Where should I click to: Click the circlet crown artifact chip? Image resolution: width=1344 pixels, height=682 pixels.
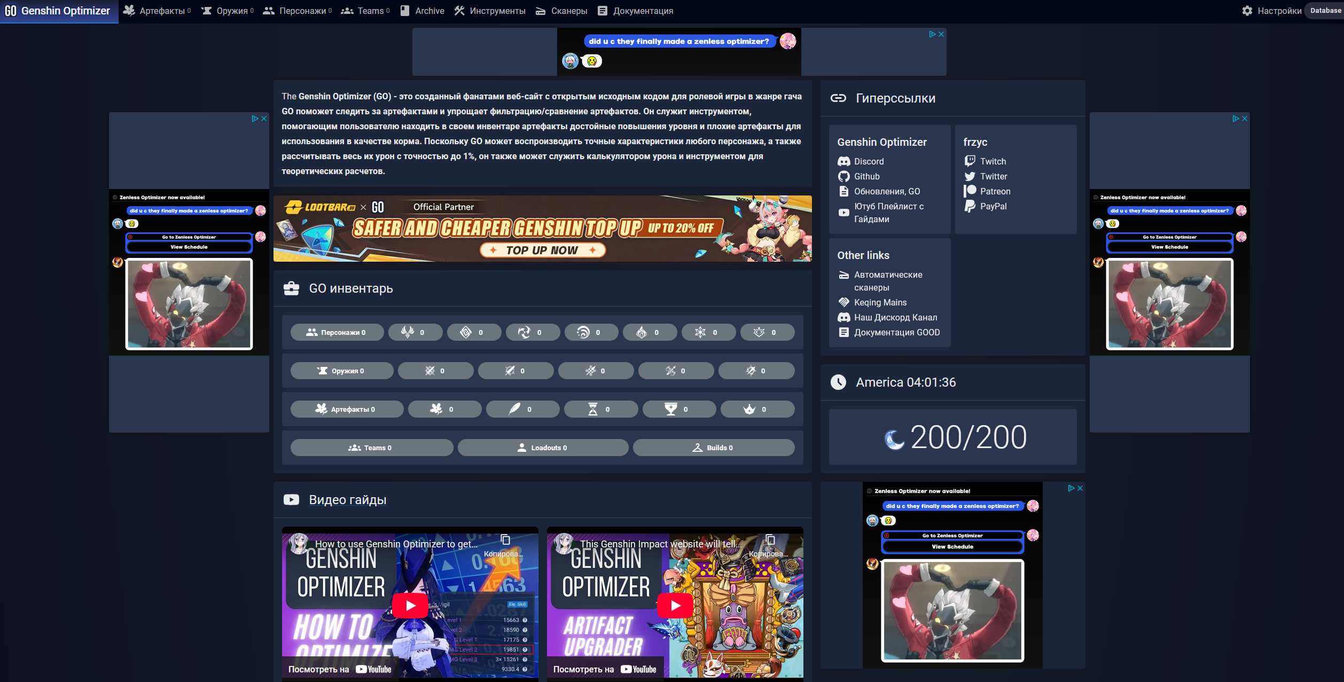(x=756, y=409)
